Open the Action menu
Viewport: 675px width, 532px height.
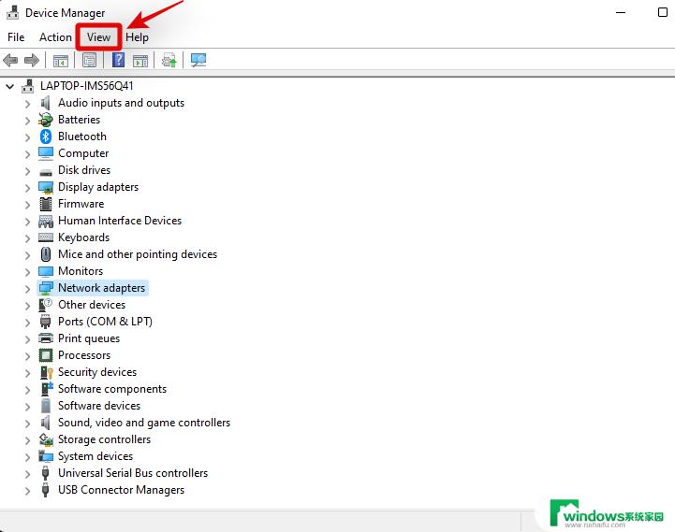click(x=55, y=37)
